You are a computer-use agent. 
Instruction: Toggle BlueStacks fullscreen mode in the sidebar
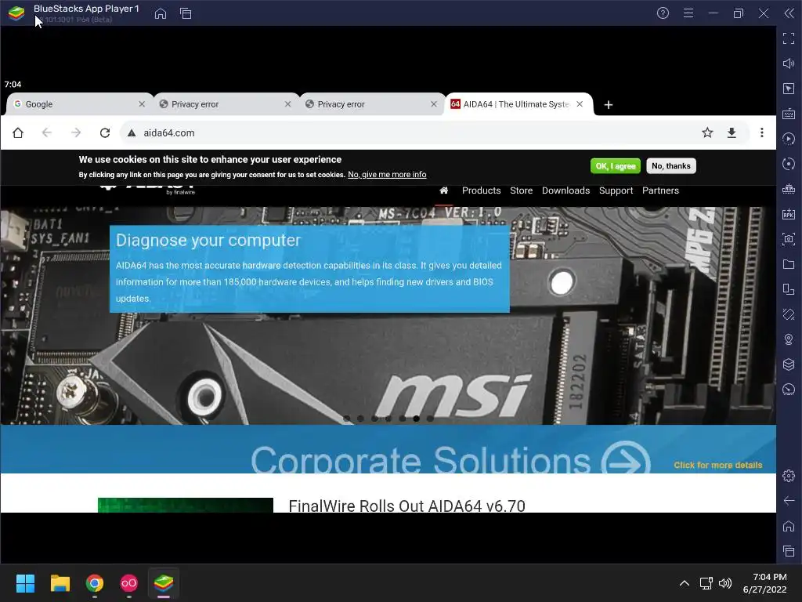pyautogui.click(x=788, y=38)
